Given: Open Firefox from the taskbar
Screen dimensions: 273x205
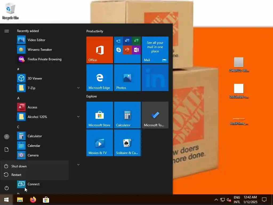Looking at the screenshot, I should [x=33, y=200].
